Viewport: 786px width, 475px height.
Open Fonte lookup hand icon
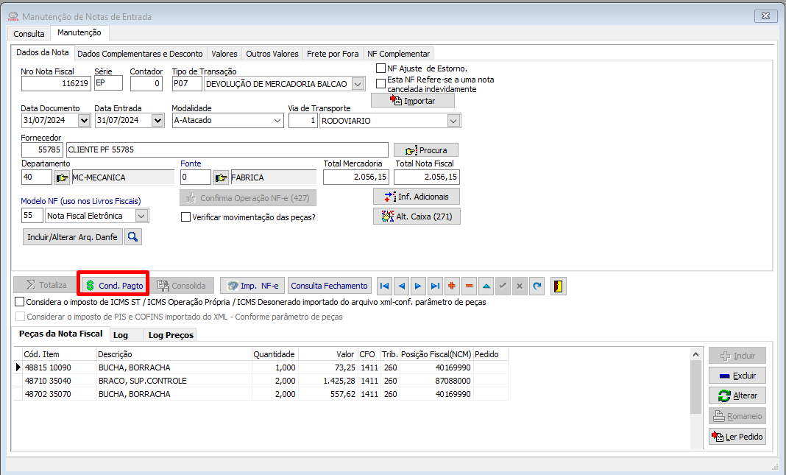(x=221, y=177)
